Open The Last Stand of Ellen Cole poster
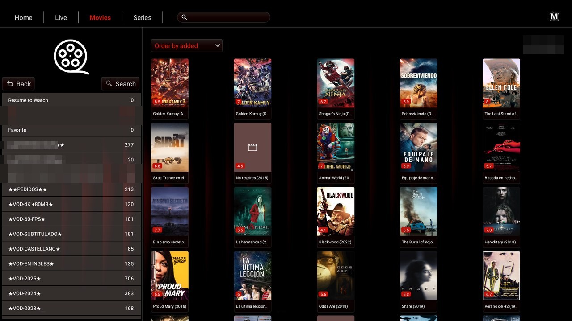Viewport: 572px width, 321px height. point(501,83)
